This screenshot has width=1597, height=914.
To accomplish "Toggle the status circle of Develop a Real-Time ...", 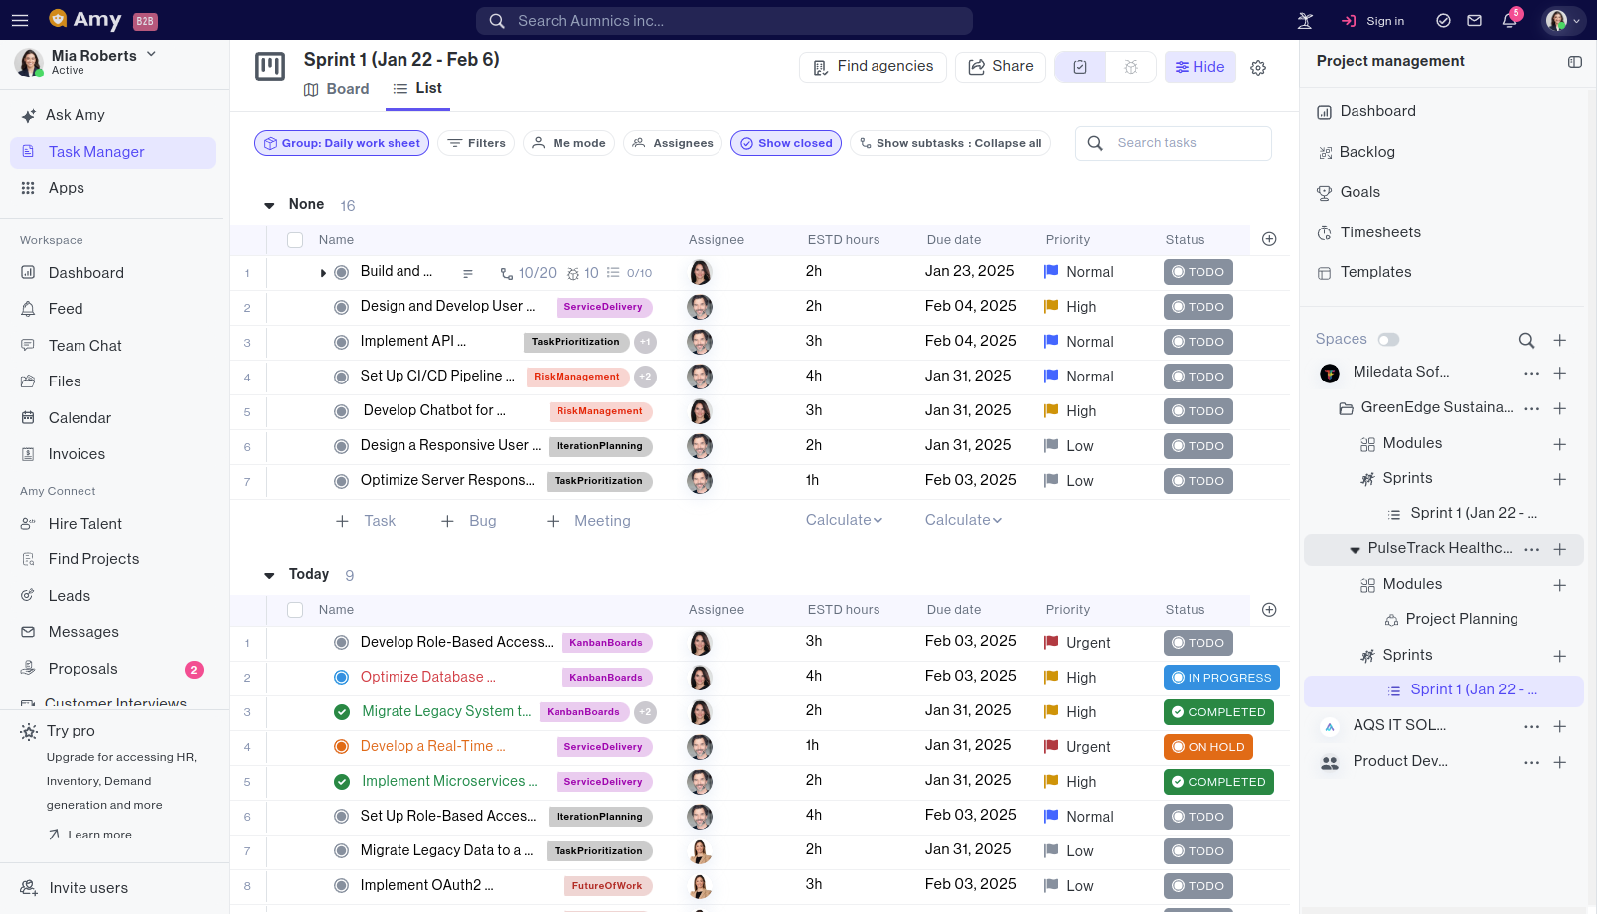I will (341, 747).
